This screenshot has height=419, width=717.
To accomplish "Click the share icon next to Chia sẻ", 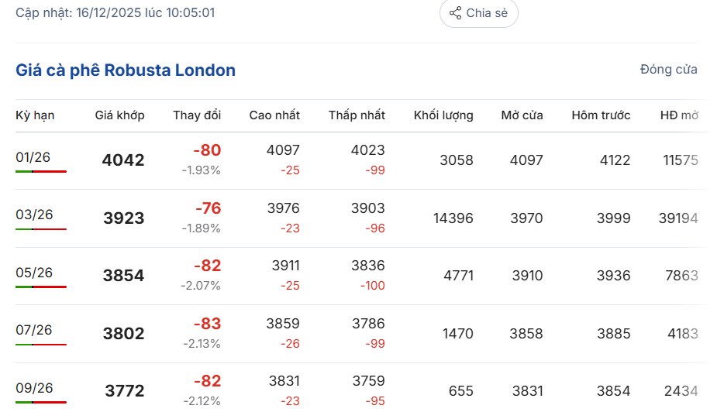I will click(456, 13).
